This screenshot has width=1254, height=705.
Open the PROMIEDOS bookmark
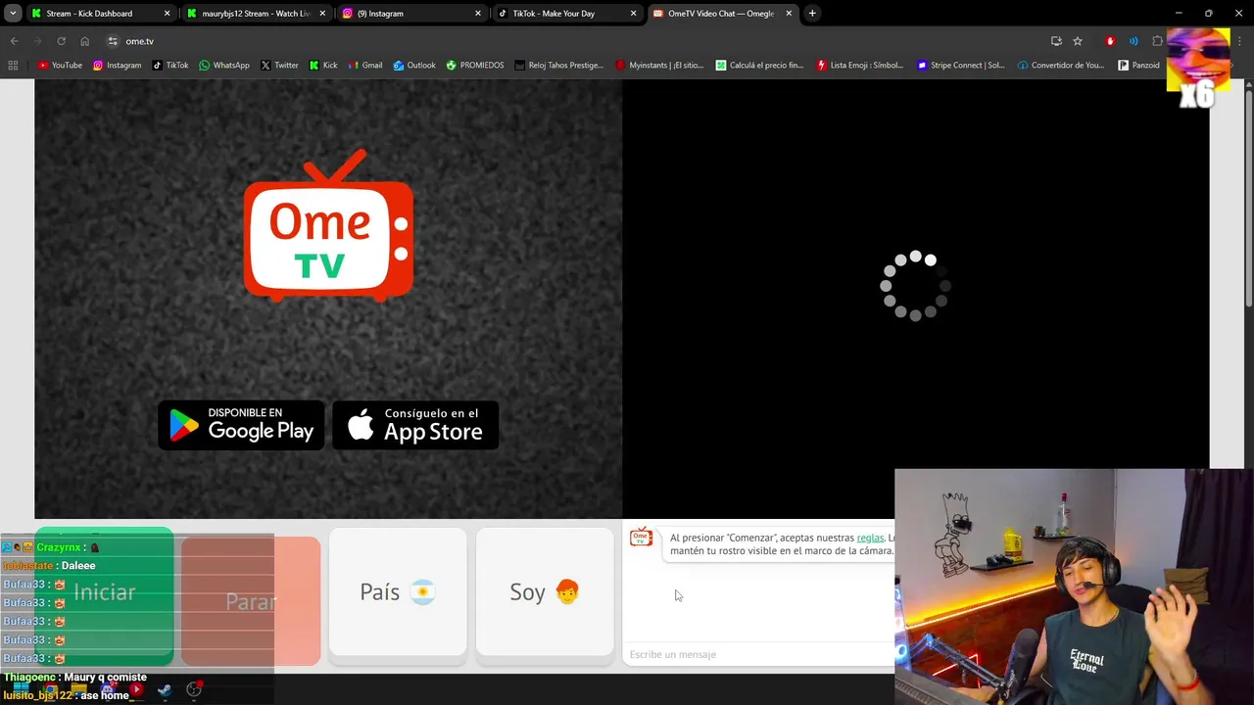pyautogui.click(x=475, y=66)
